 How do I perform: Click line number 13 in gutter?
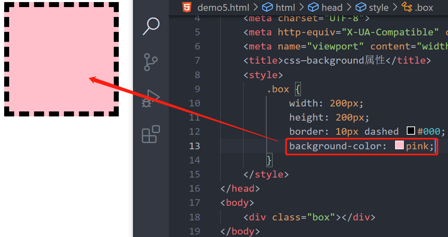point(195,146)
